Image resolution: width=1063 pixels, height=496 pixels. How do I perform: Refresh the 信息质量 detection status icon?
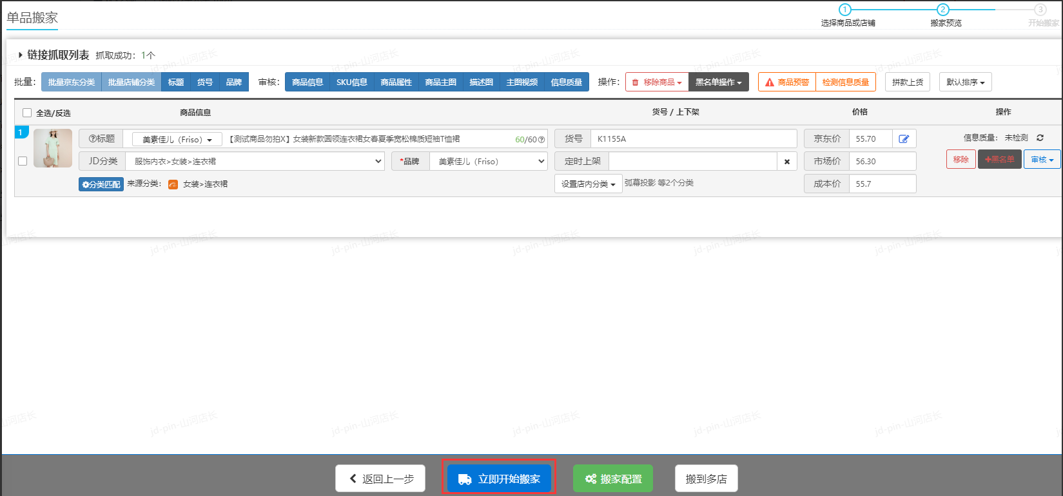pyautogui.click(x=1040, y=138)
